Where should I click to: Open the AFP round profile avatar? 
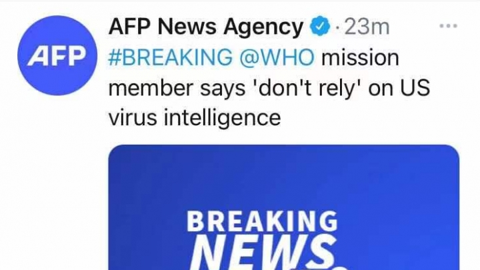pos(57,55)
